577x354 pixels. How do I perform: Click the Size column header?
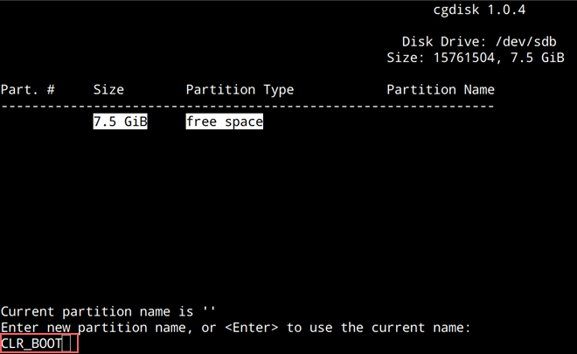[108, 89]
